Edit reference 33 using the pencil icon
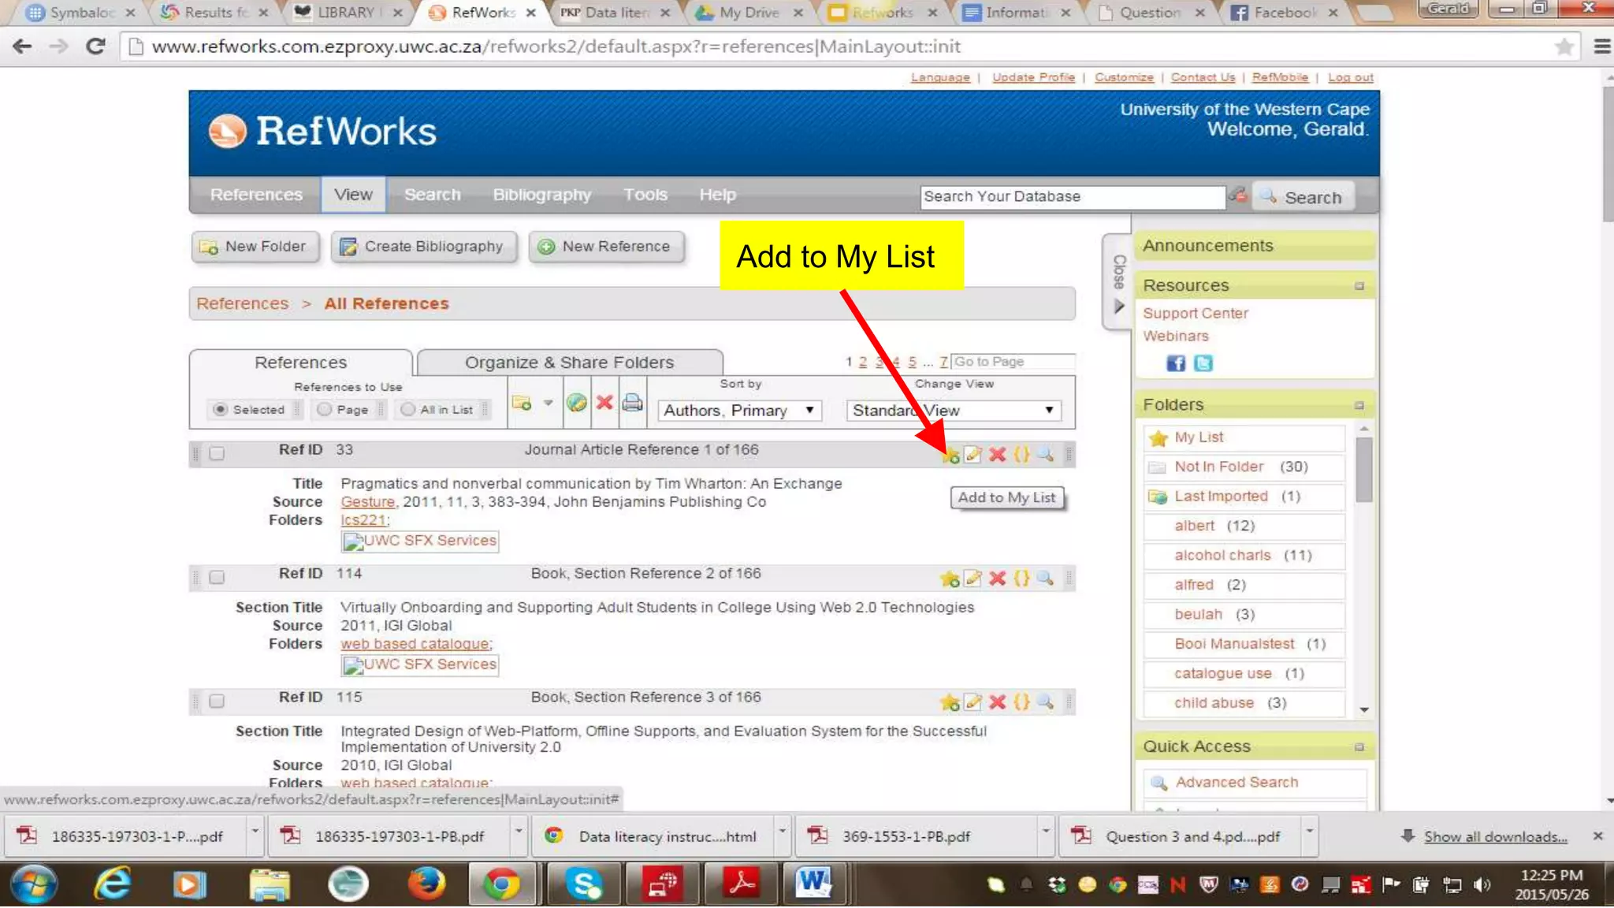Viewport: 1614px width, 908px height. (973, 455)
